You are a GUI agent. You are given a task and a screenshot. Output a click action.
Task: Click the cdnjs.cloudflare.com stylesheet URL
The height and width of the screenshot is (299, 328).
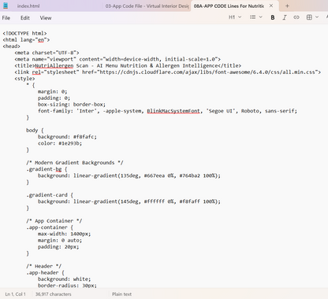[x=207, y=72]
